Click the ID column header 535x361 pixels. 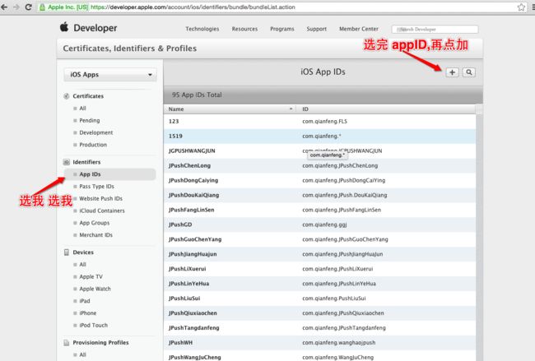pos(385,109)
